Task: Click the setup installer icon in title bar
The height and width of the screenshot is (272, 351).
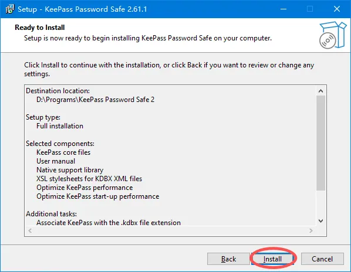Action: pyautogui.click(x=10, y=9)
